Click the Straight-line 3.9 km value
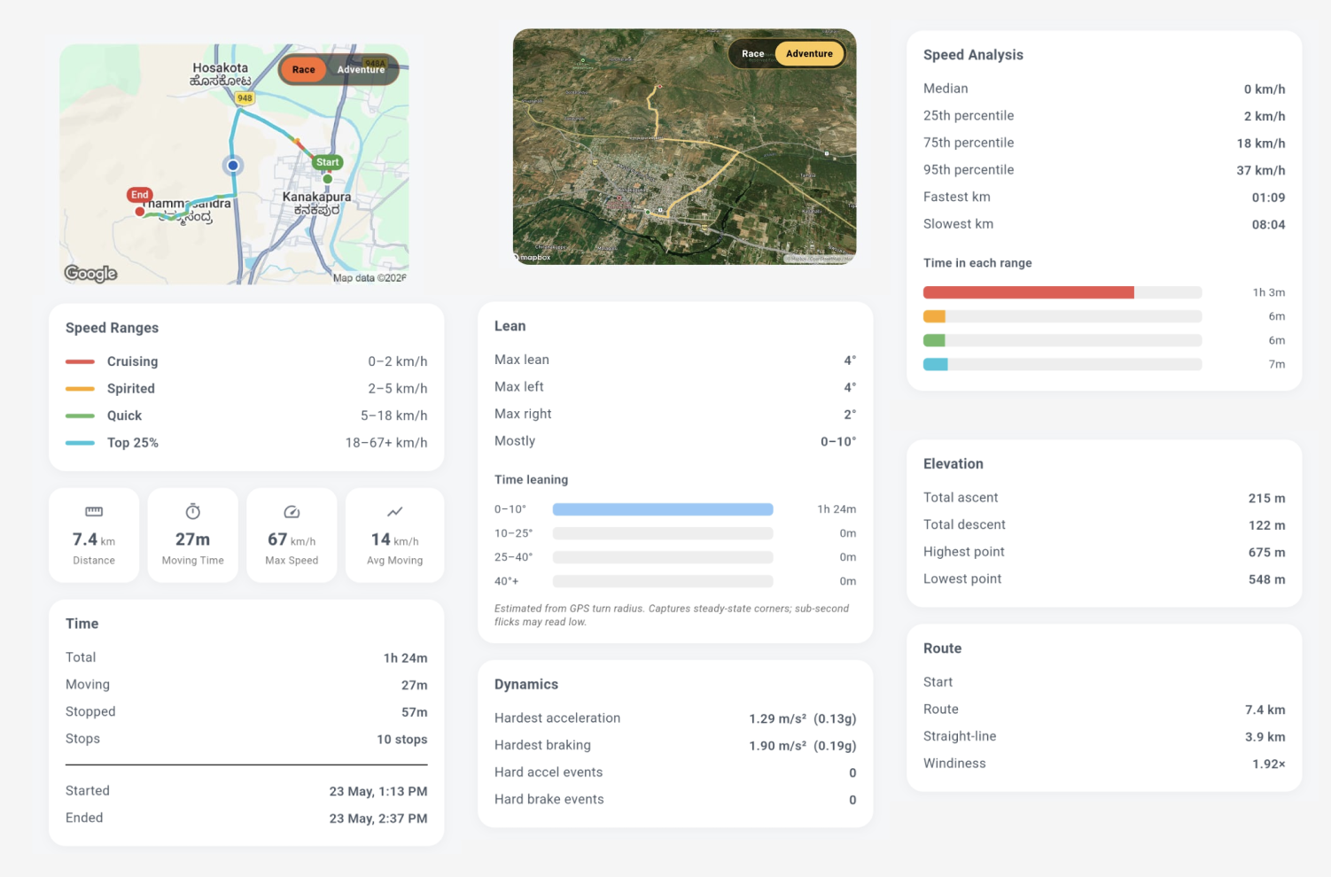The height and width of the screenshot is (877, 1331). tap(1265, 737)
